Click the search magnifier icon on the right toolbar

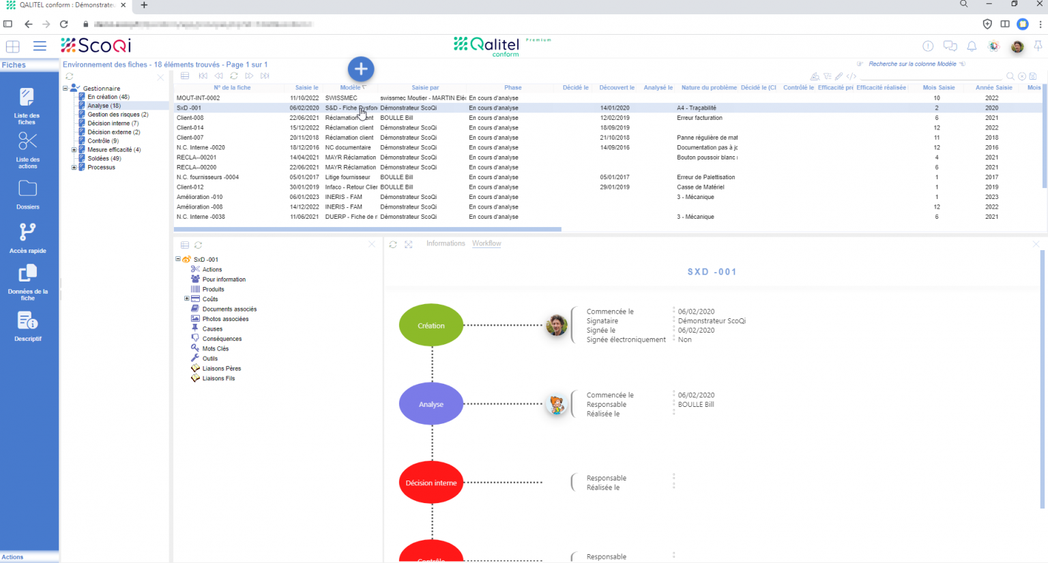(x=1010, y=77)
